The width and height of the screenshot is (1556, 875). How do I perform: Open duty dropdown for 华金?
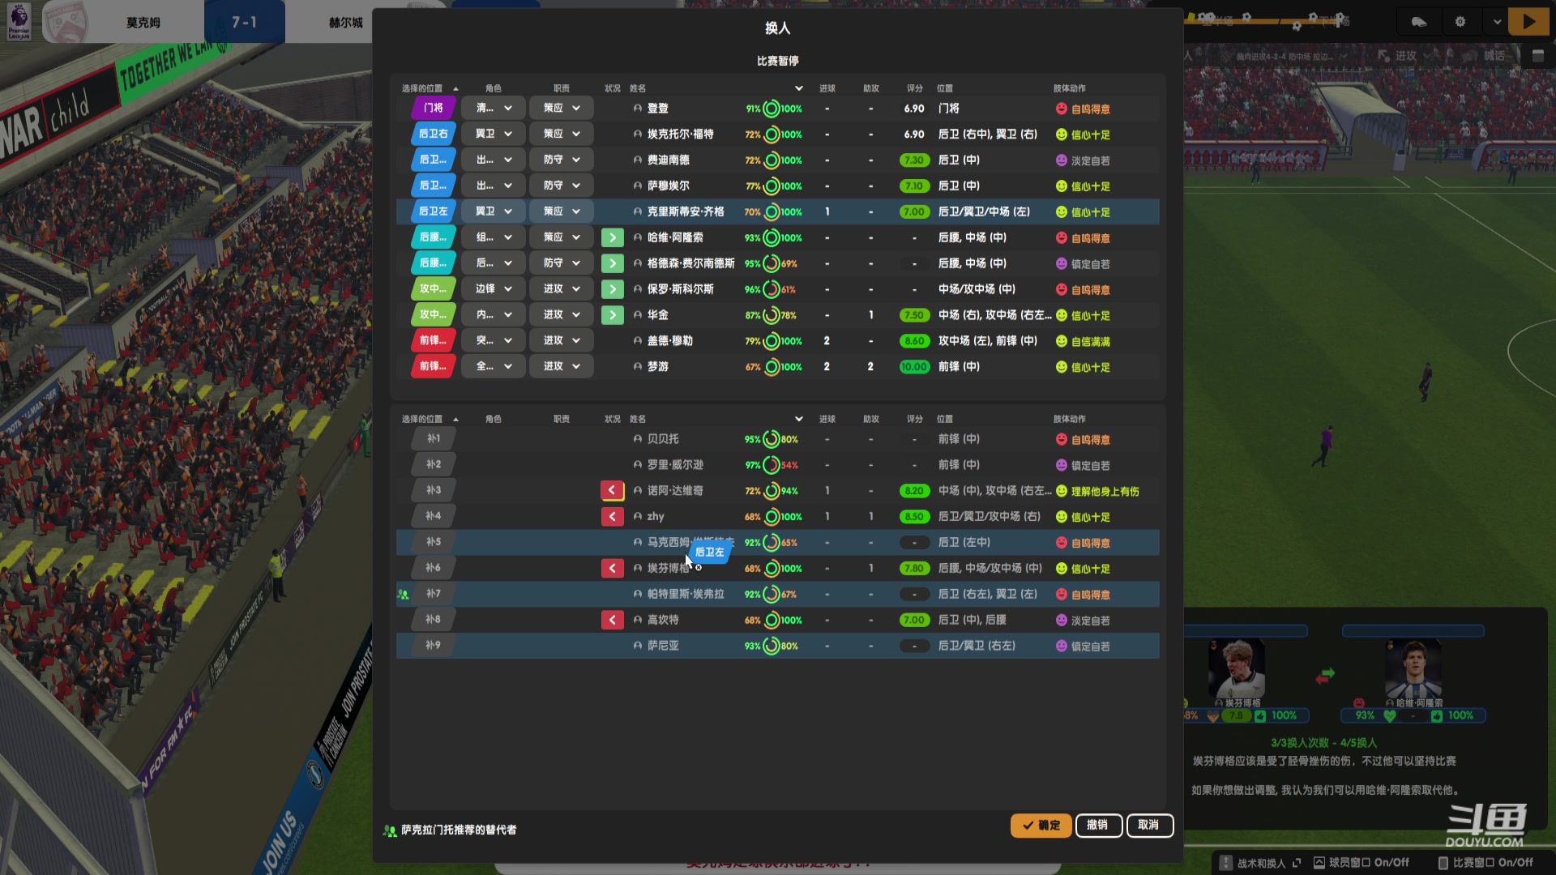(x=561, y=315)
